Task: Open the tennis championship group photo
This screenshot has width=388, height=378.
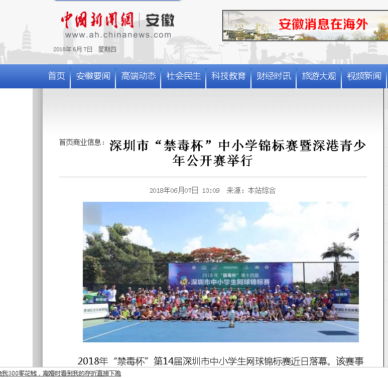Action: [220, 272]
